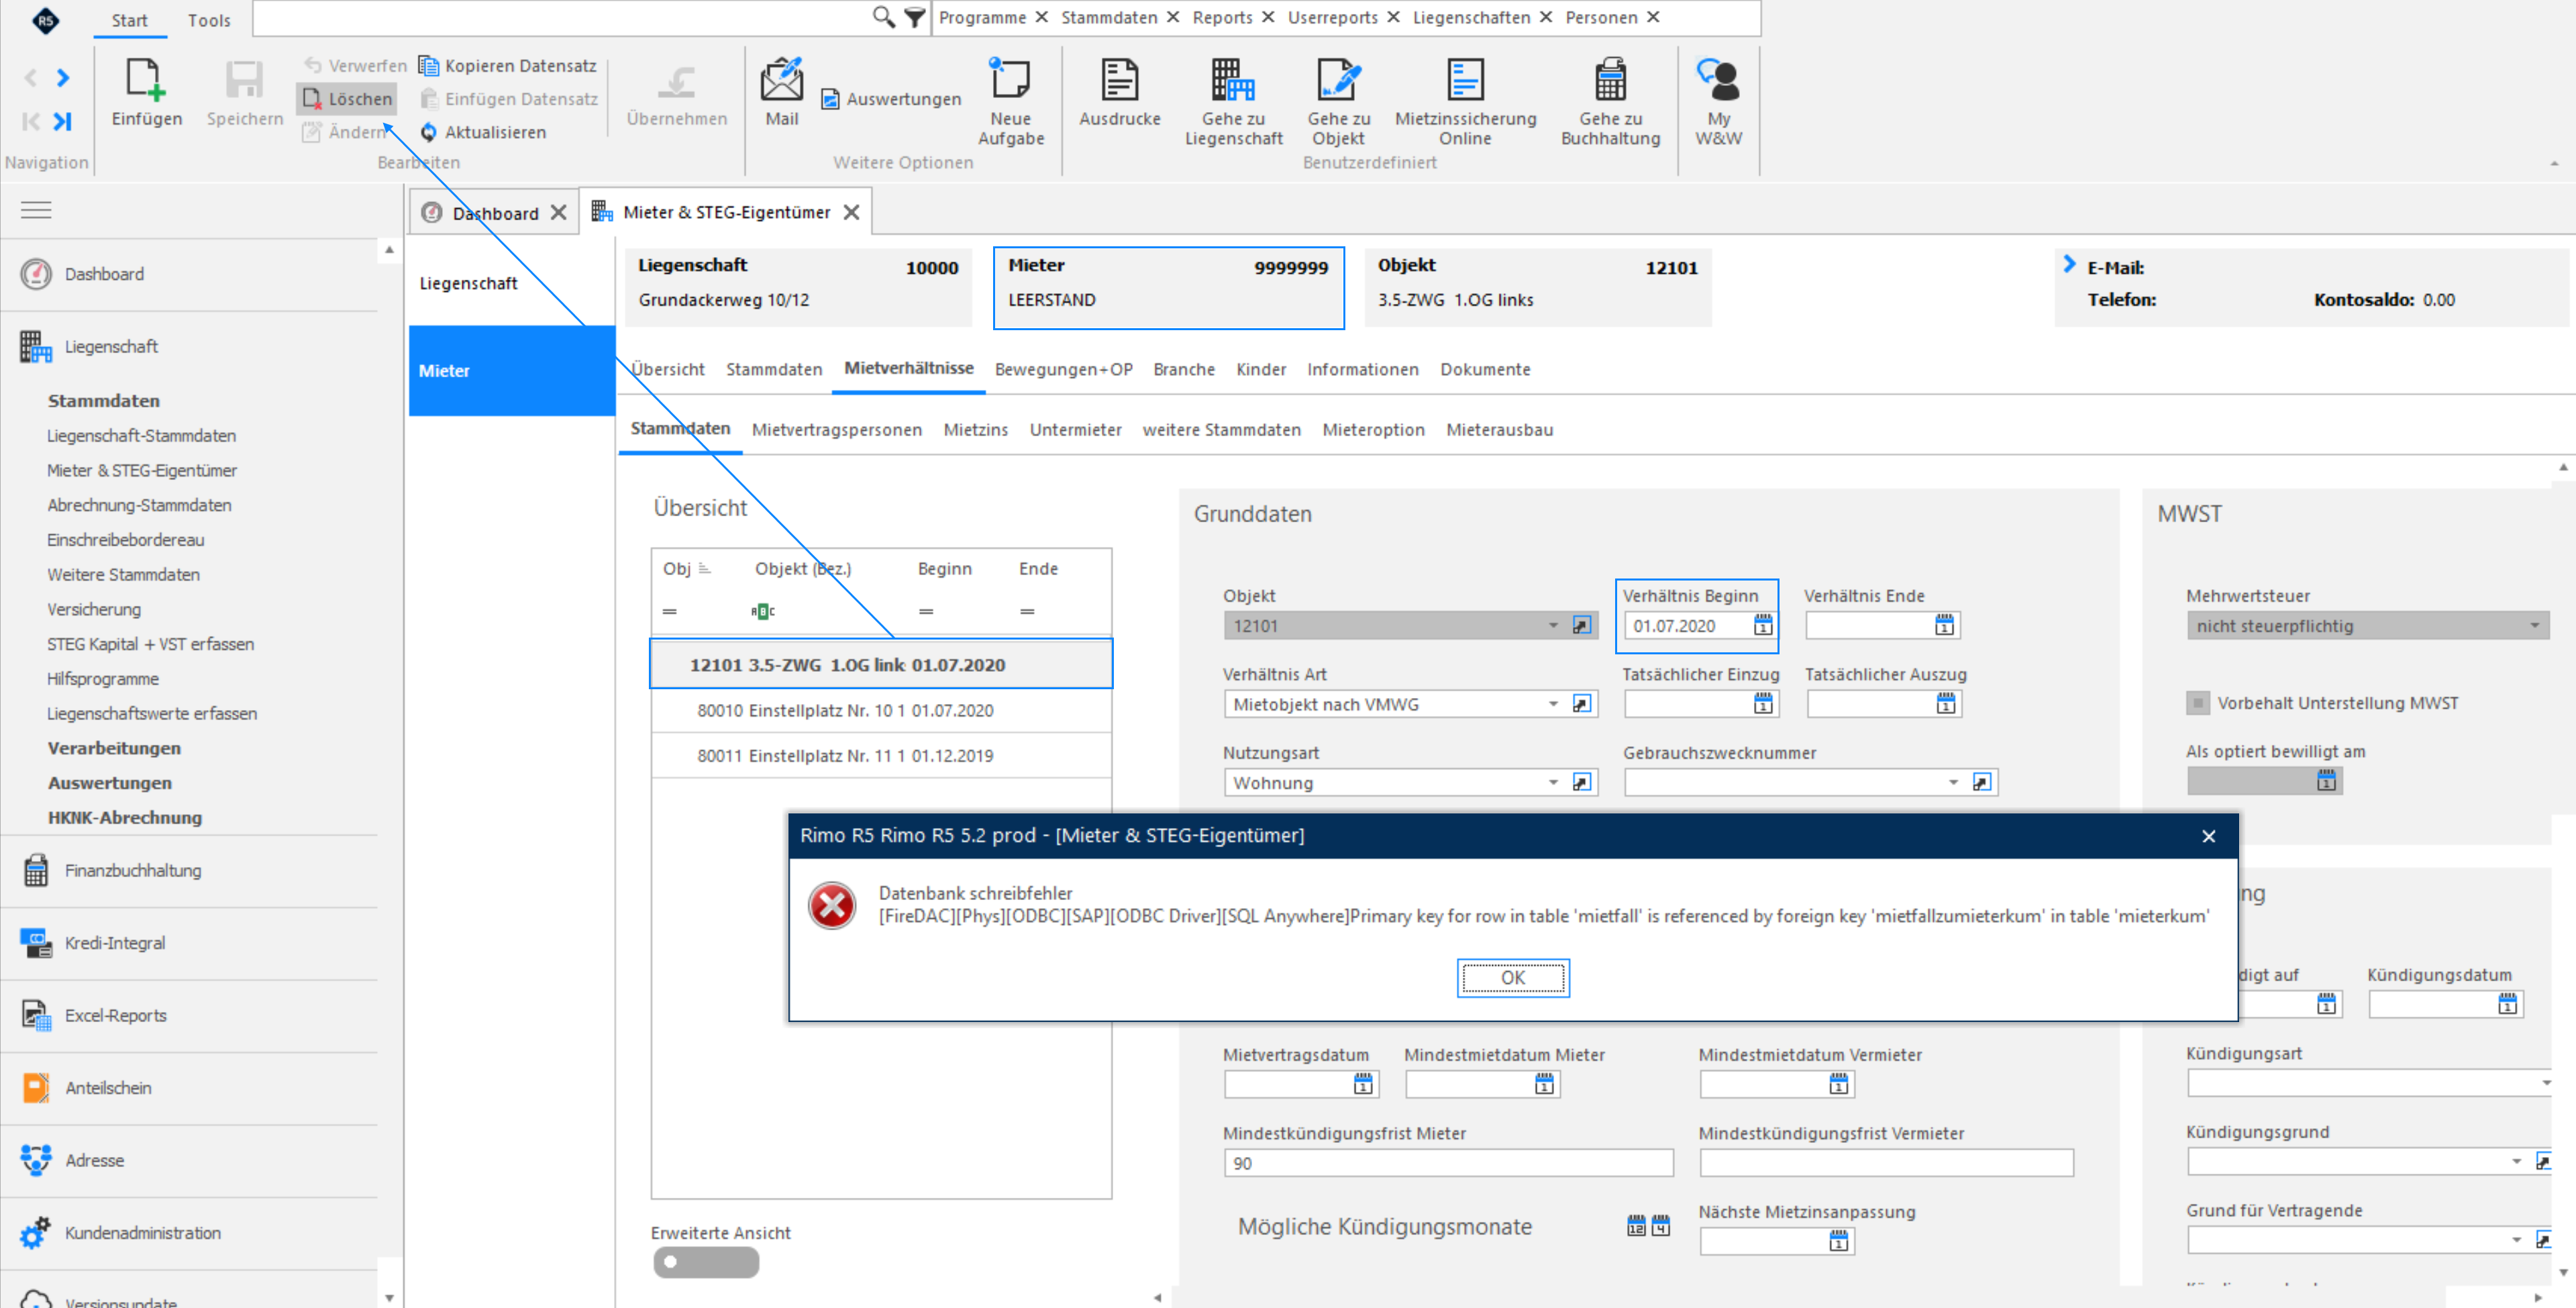The width and height of the screenshot is (2576, 1308).
Task: Close the Mieter & STEG-Eigentümer tab
Action: point(851,212)
